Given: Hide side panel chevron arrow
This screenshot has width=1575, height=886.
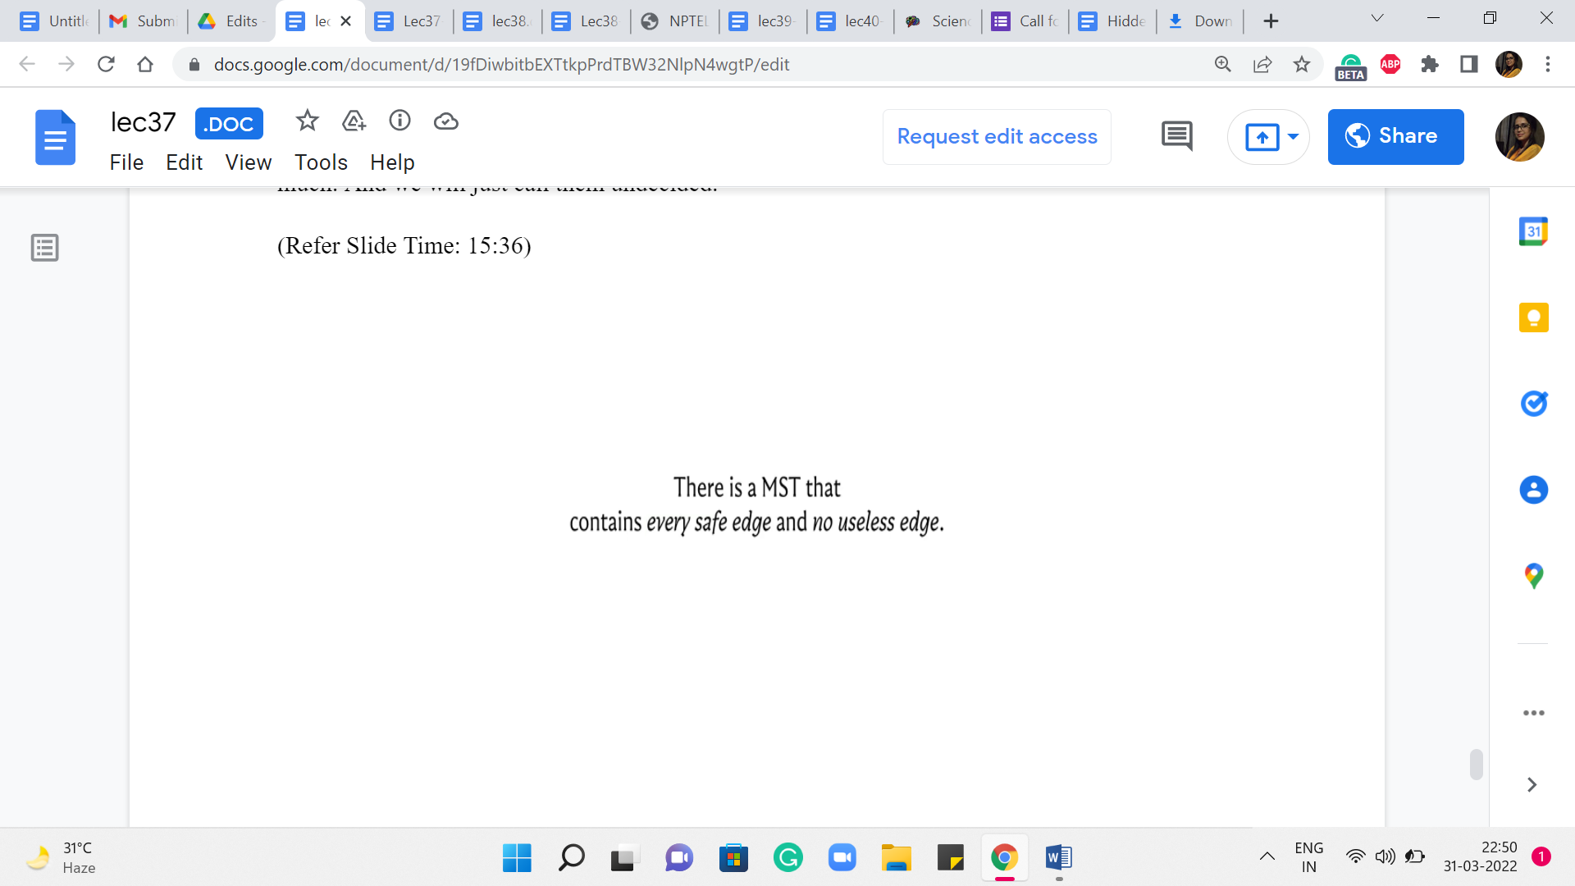Looking at the screenshot, I should pos(1532,785).
